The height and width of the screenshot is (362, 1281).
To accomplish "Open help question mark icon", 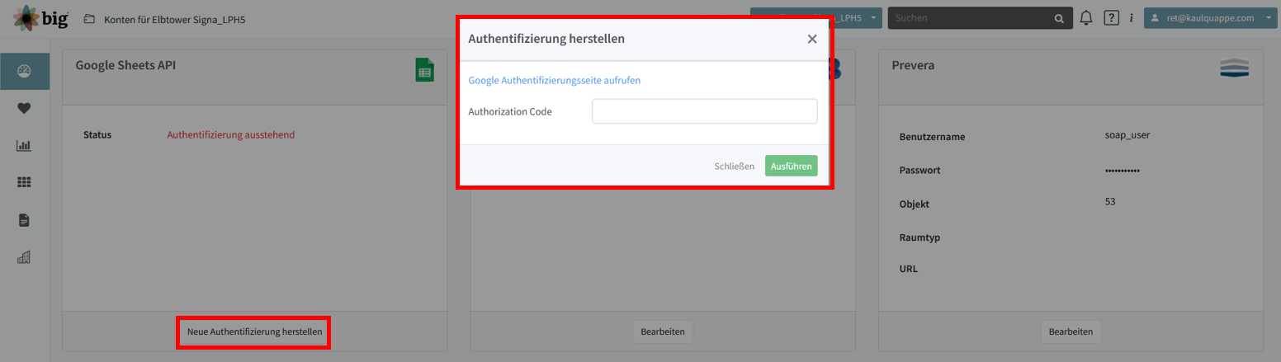I will click(x=1111, y=17).
